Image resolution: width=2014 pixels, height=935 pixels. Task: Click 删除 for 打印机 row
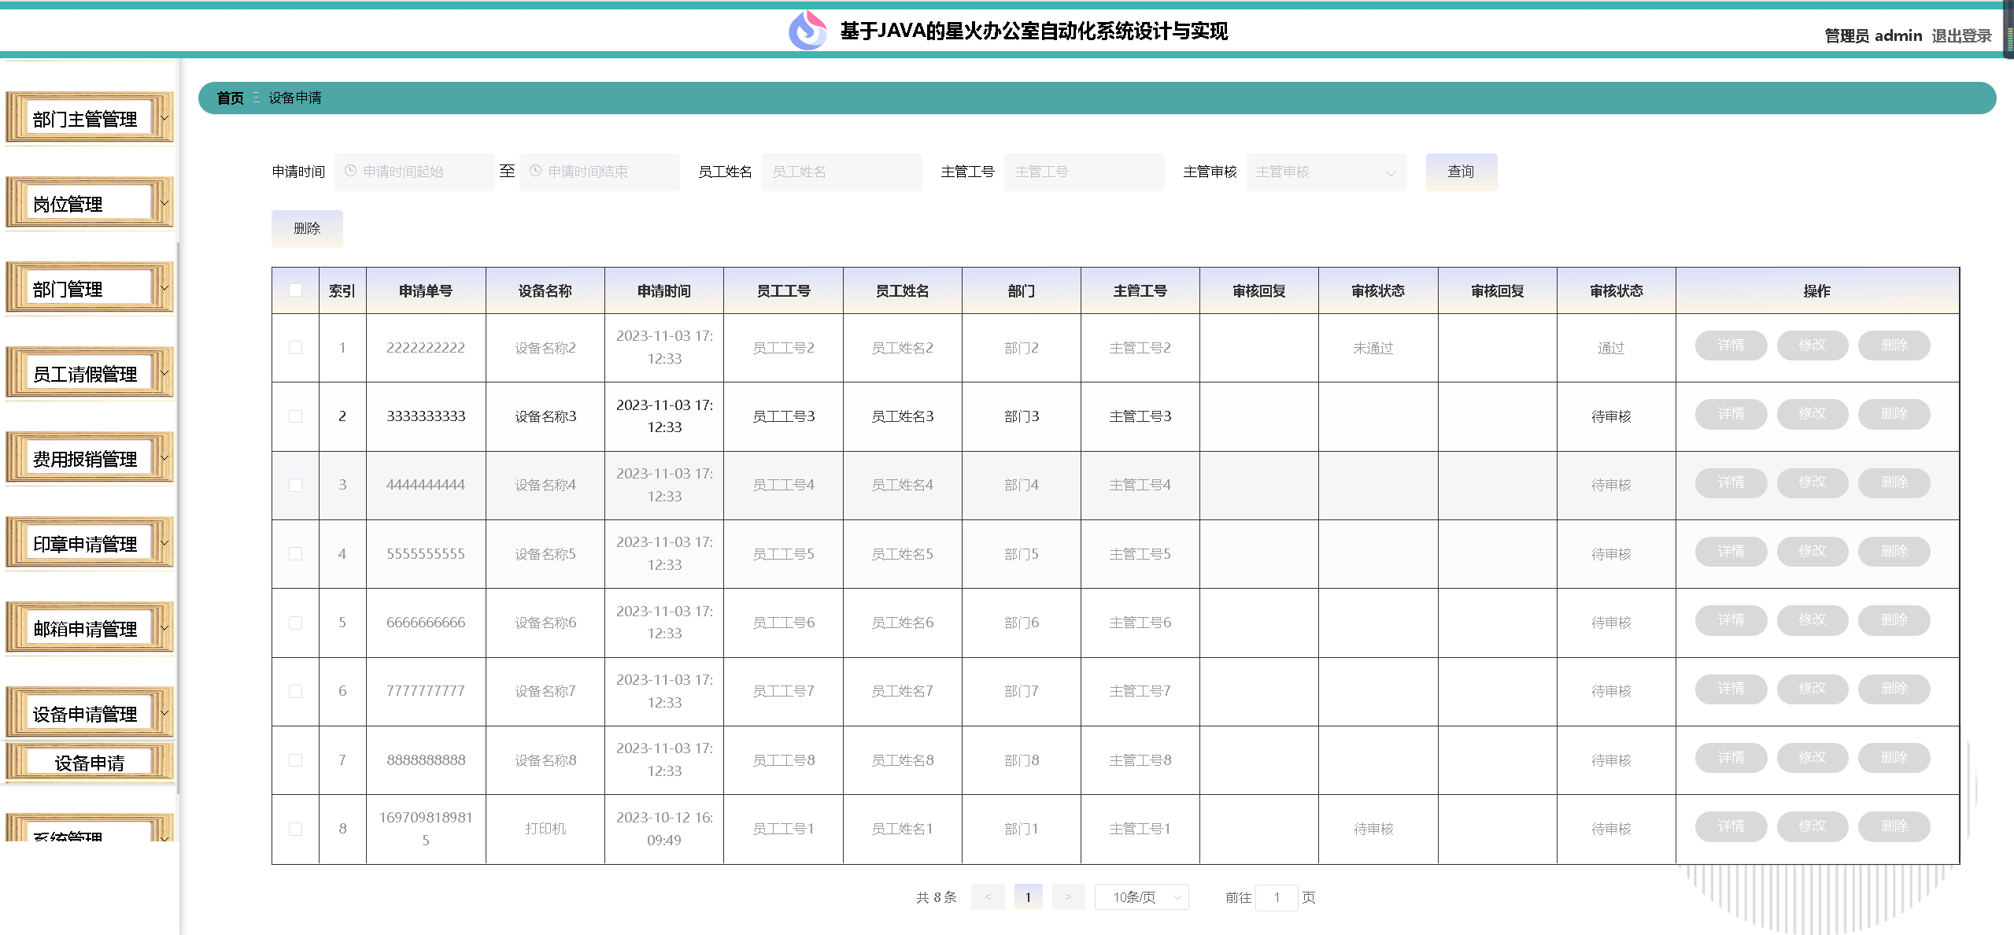pyautogui.click(x=1894, y=826)
